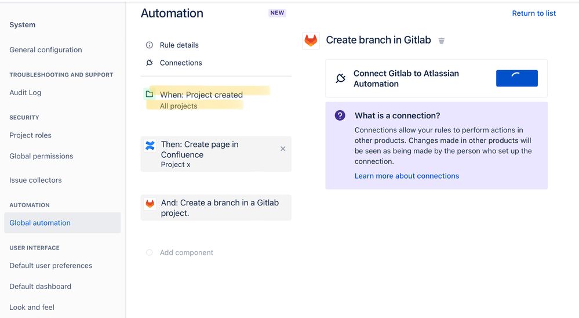Click the plug icon in connection card
Viewport: 579px width, 318px height.
tap(340, 78)
